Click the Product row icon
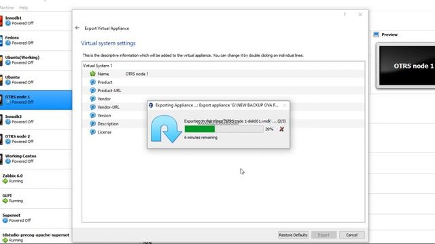 click(x=92, y=82)
